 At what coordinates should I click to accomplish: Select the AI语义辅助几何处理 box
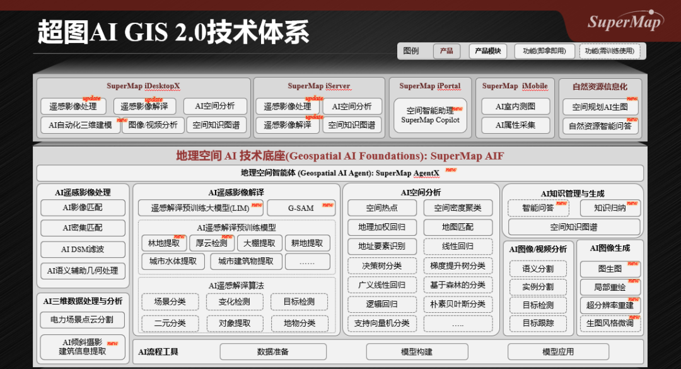83,271
